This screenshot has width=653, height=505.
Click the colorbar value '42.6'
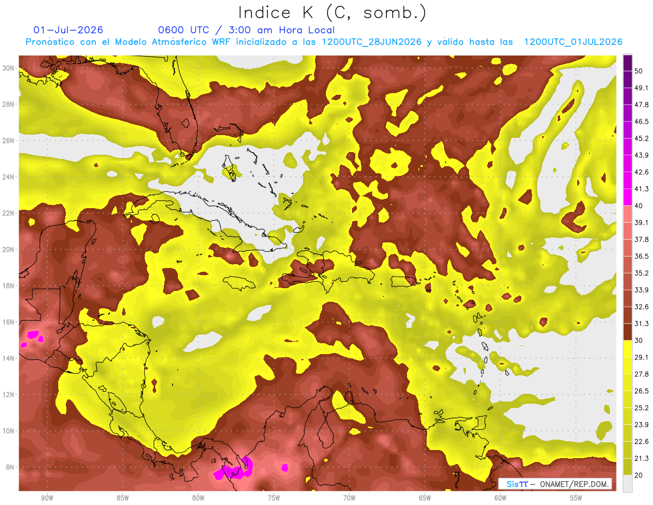tap(642, 172)
